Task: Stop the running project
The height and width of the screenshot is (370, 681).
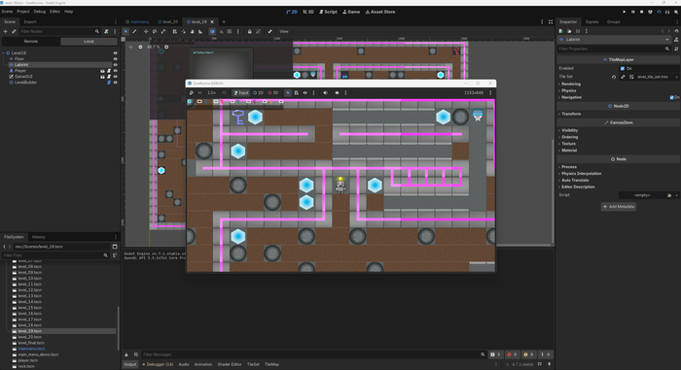Action: [x=641, y=12]
